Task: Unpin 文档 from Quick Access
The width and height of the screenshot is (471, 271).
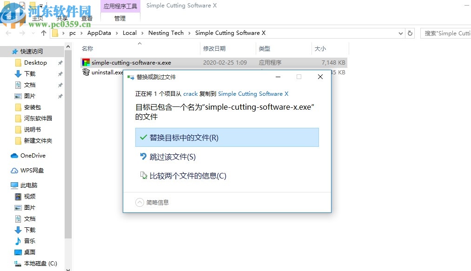Action: [60, 85]
